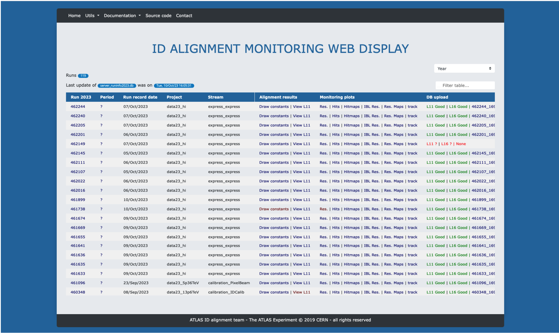Open View L11 for run 462016
This screenshot has height=333, width=559.
pos(301,190)
